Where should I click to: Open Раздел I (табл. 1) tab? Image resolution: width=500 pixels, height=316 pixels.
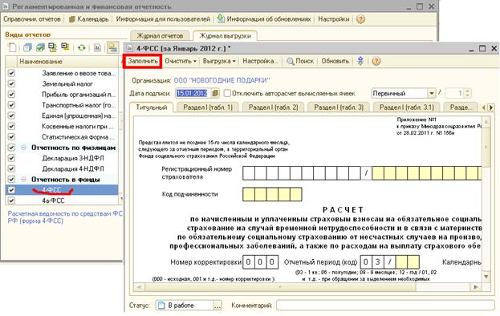coord(208,107)
